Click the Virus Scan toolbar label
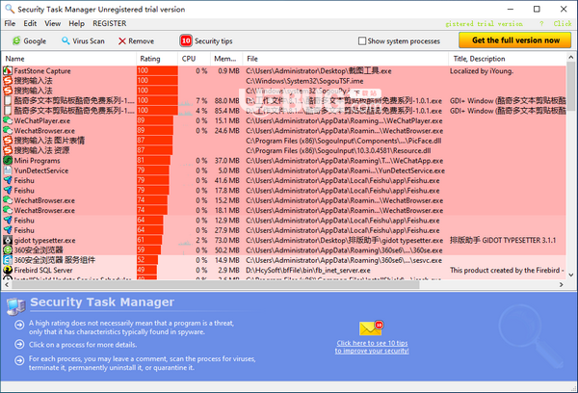 point(89,40)
